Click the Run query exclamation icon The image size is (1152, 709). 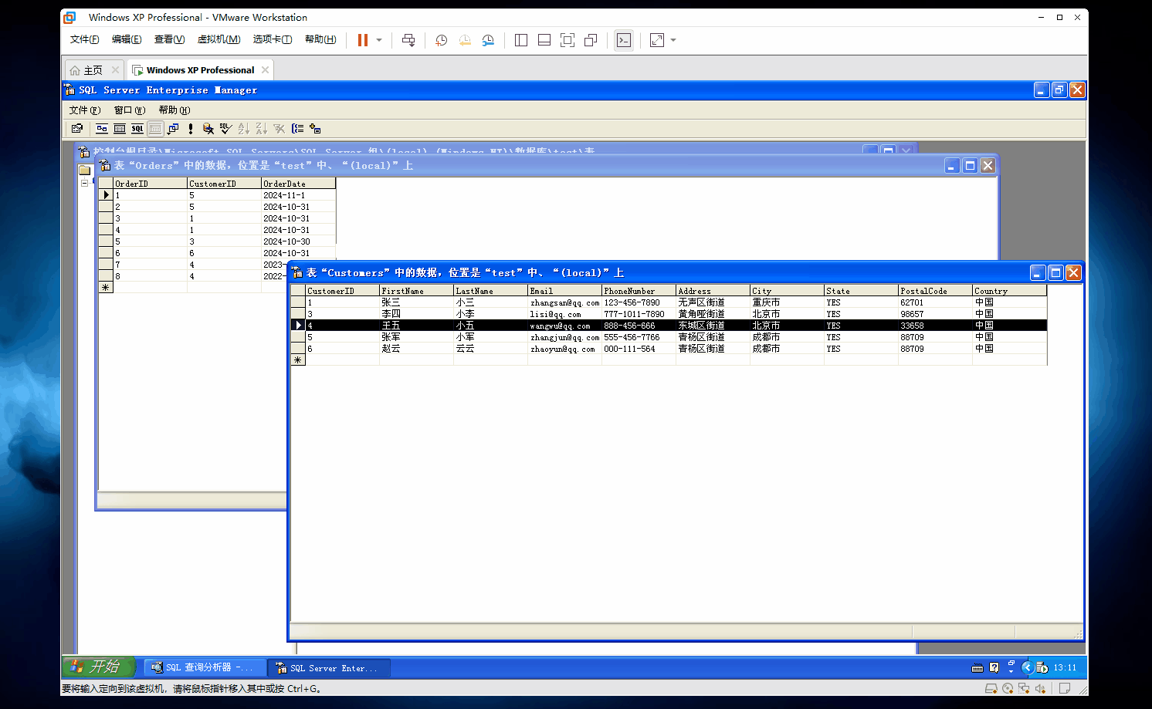click(x=191, y=129)
